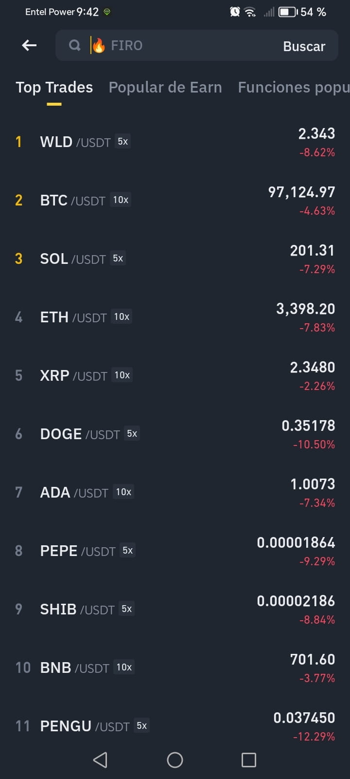Tap the magnifier search icon
The height and width of the screenshot is (779, 350).
coord(74,45)
